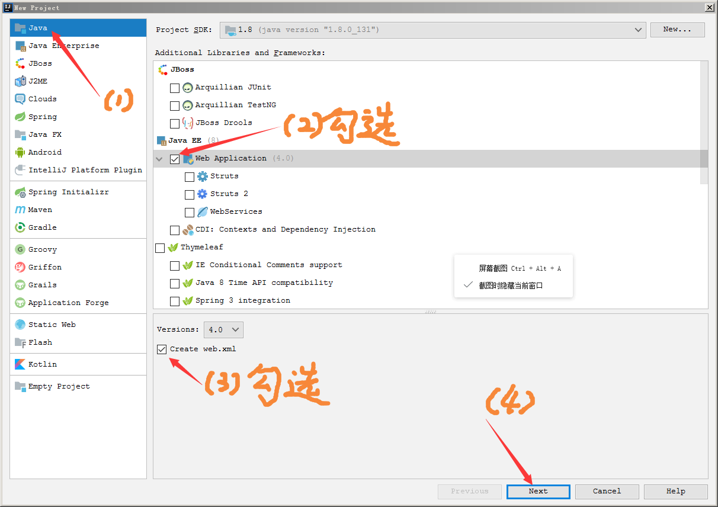This screenshot has width=718, height=507.
Task: Click the Static Web globe icon
Action: (20, 325)
